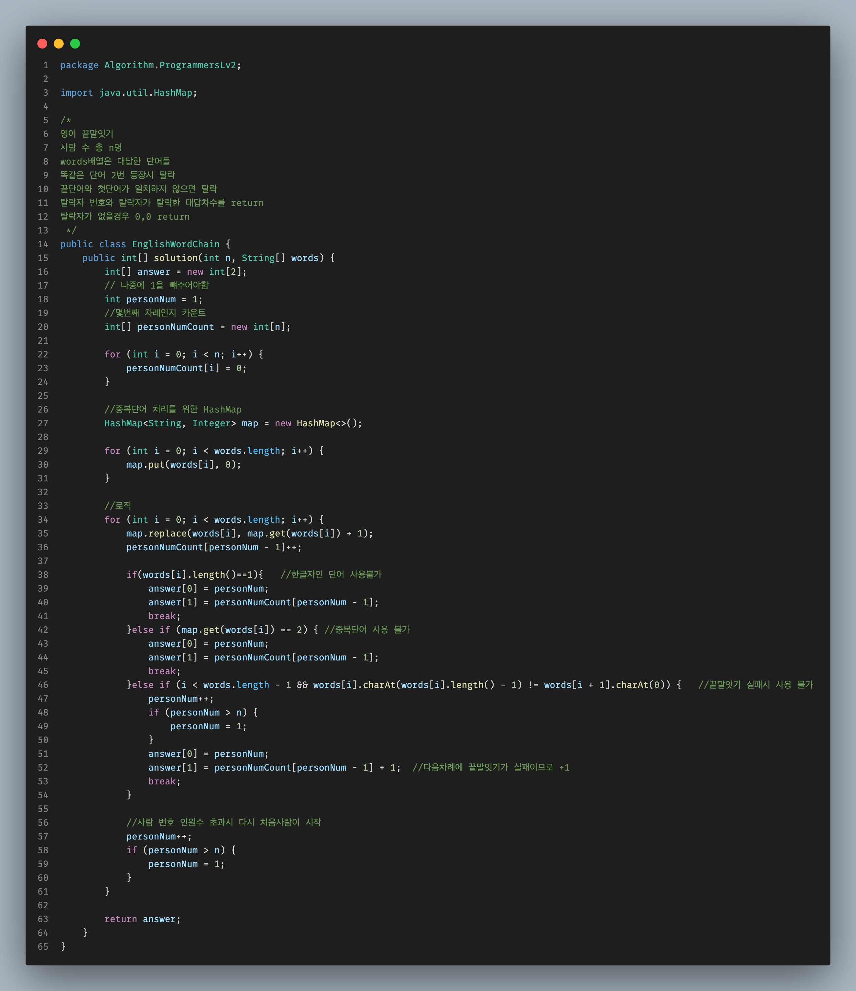This screenshot has height=991, width=856.
Task: Click the package keyword on line 1
Action: 79,65
